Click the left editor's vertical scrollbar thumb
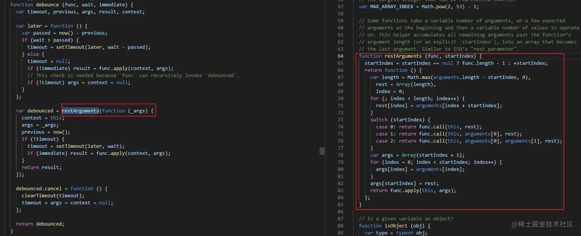The width and height of the screenshot is (581, 236). pos(322,151)
